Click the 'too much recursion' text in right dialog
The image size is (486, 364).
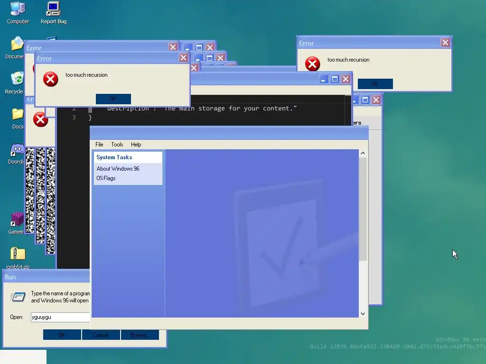pyautogui.click(x=348, y=60)
